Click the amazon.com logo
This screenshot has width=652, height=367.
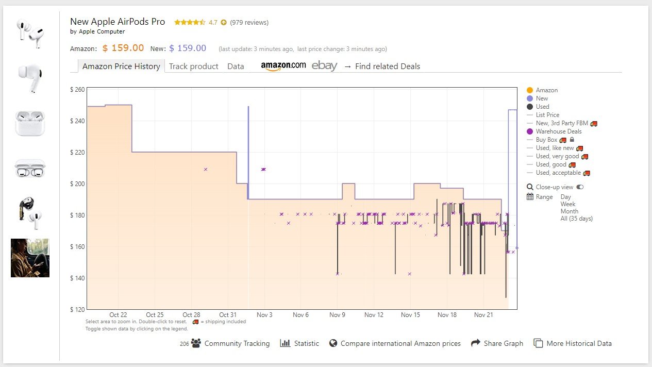[283, 66]
